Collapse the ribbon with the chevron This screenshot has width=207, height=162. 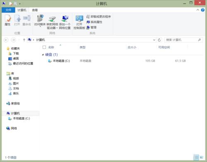(198, 10)
